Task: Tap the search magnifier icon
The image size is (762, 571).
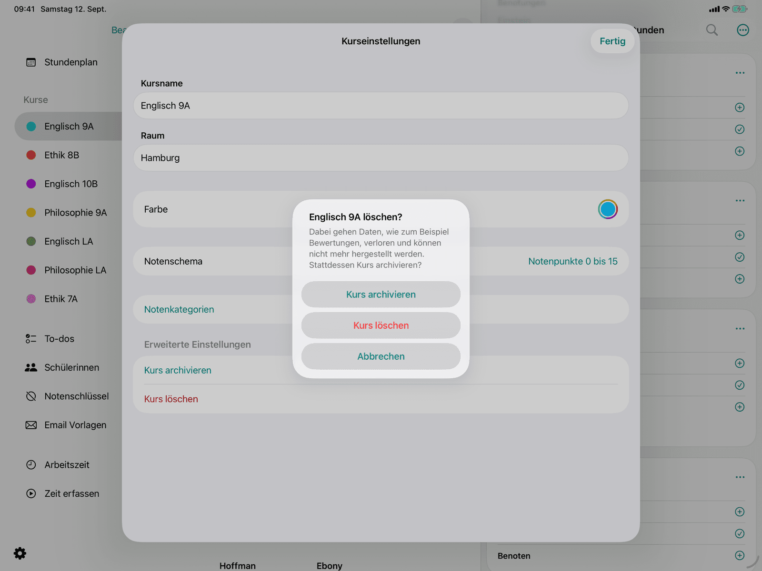Action: click(712, 30)
